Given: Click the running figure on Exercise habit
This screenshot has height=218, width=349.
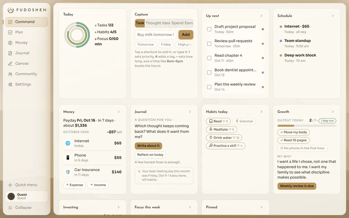Looking at the screenshot, I should pyautogui.click(x=237, y=121).
